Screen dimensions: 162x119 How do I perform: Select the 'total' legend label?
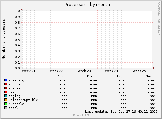tap(13, 108)
